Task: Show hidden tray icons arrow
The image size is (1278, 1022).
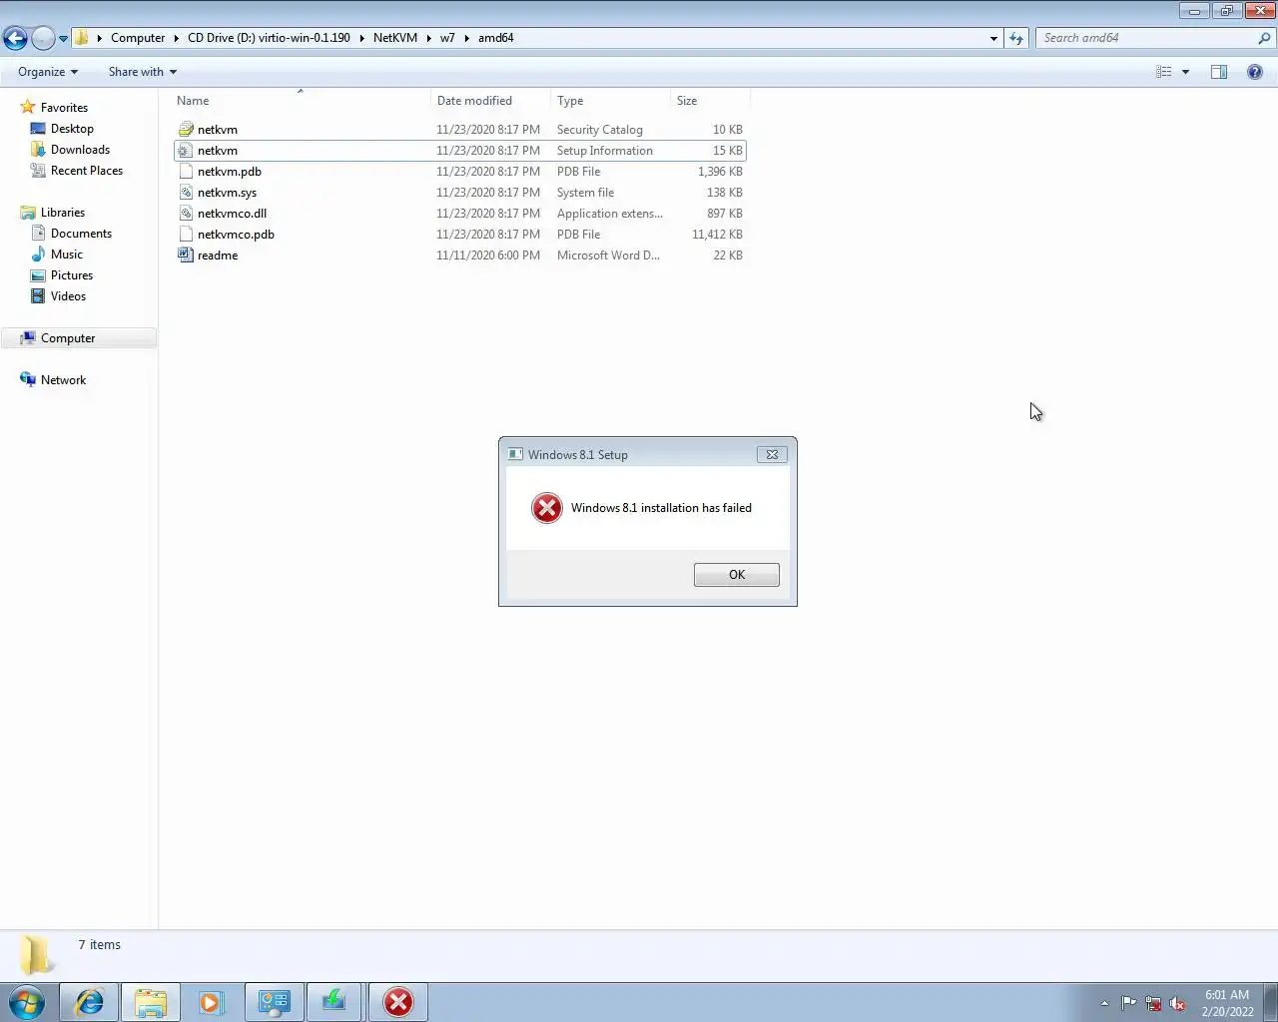Action: tap(1104, 1003)
